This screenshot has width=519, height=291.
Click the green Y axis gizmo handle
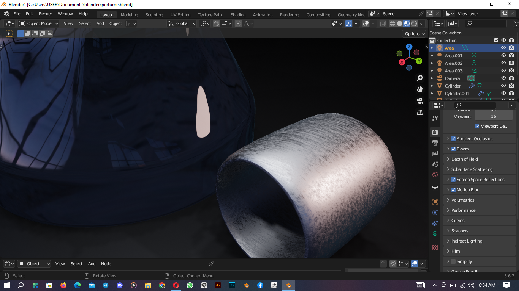point(419,61)
